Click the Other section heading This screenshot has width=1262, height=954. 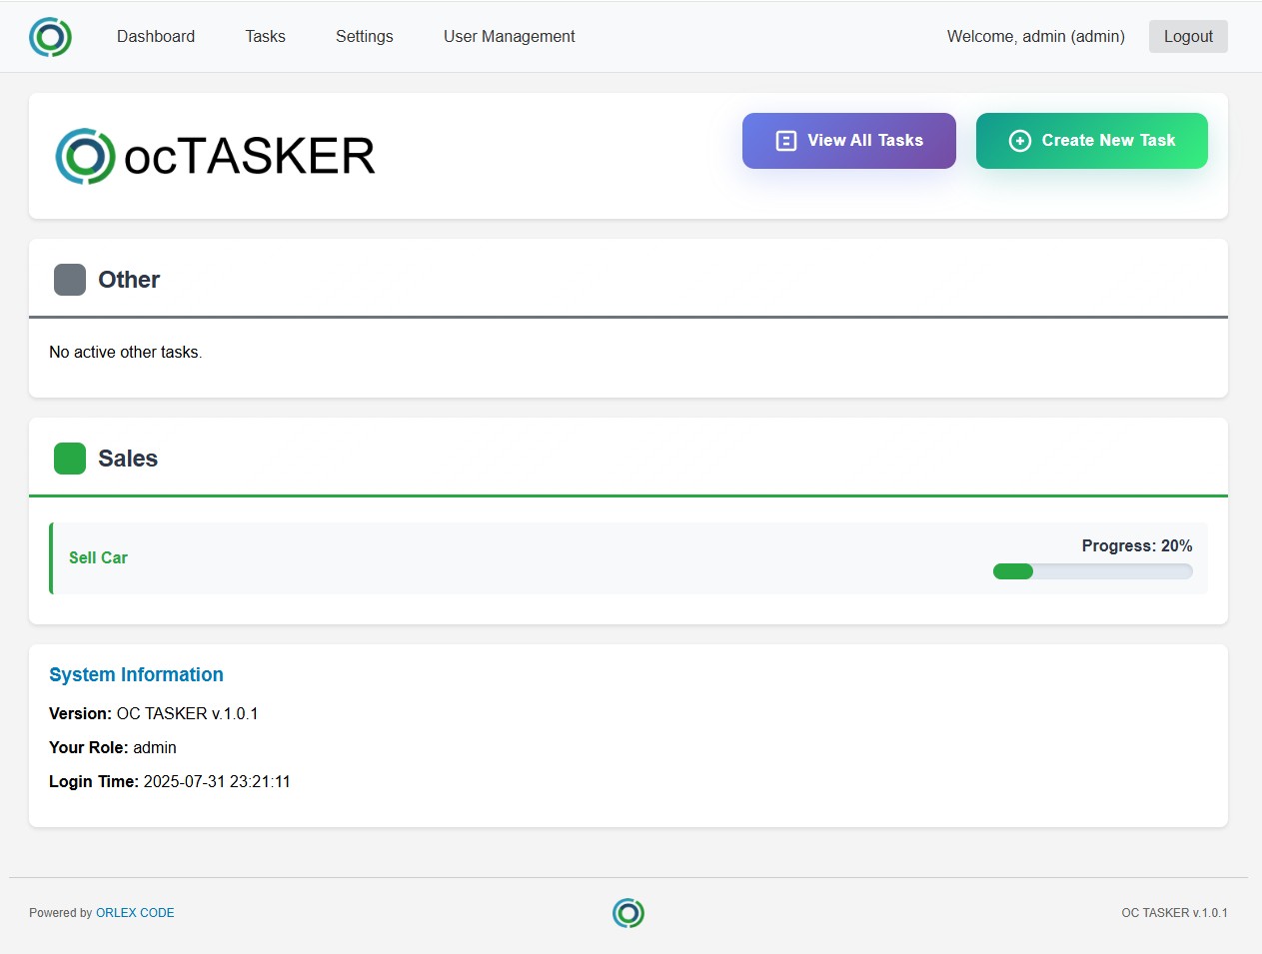[x=129, y=280]
